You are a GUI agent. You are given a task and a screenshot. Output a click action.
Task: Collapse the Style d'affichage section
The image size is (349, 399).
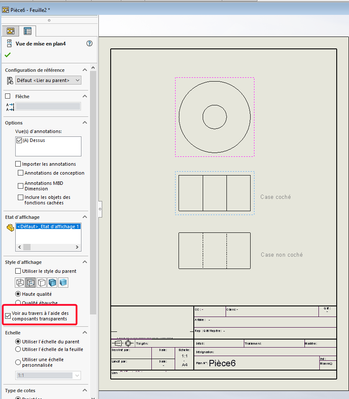(x=85, y=262)
